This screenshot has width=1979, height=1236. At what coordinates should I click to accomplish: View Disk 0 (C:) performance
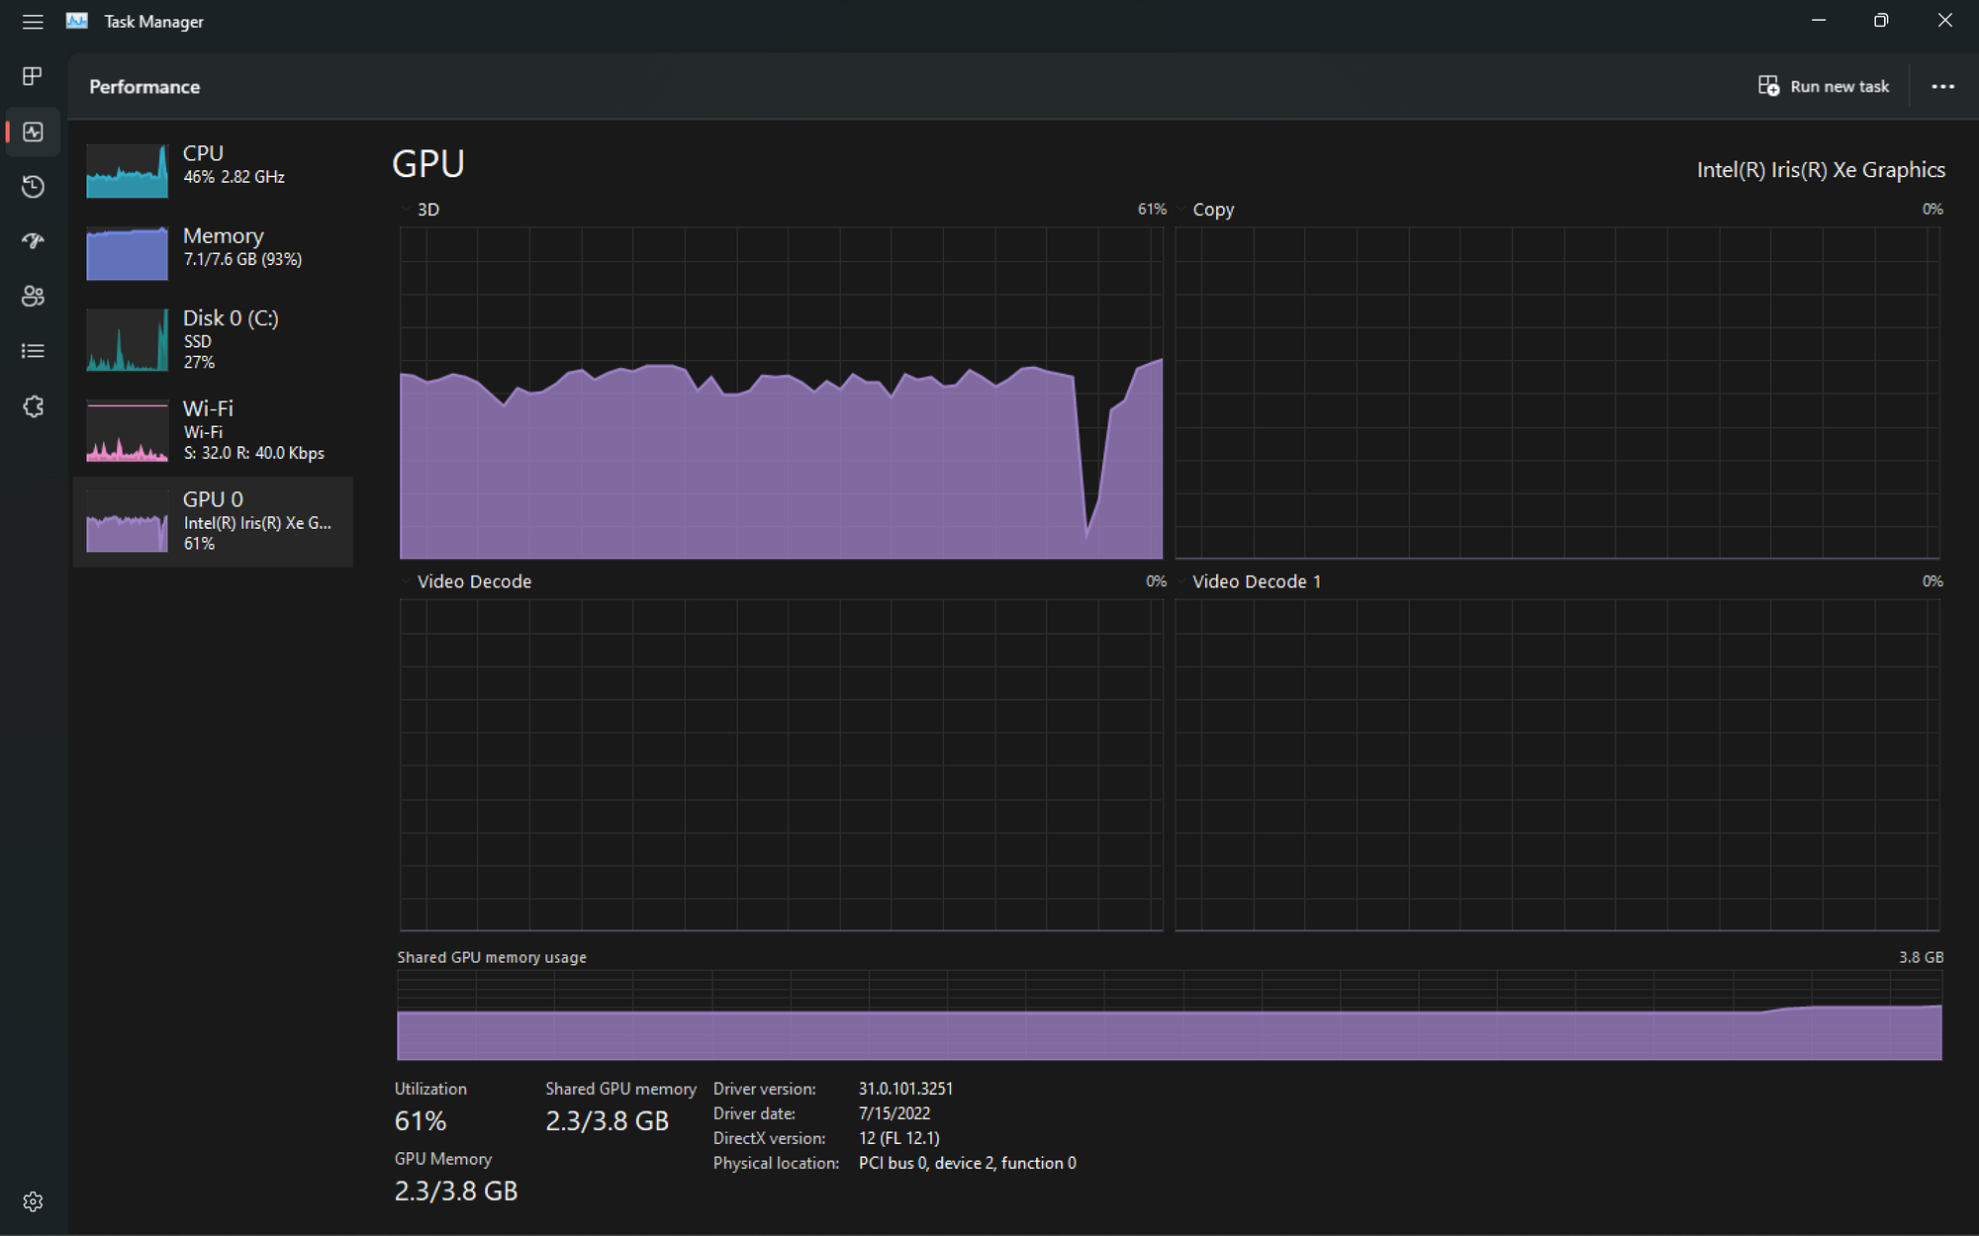[213, 338]
